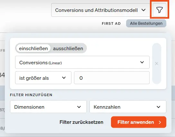Select the einschließen toggle option
Screen dimensions: 175x137
(33, 49)
